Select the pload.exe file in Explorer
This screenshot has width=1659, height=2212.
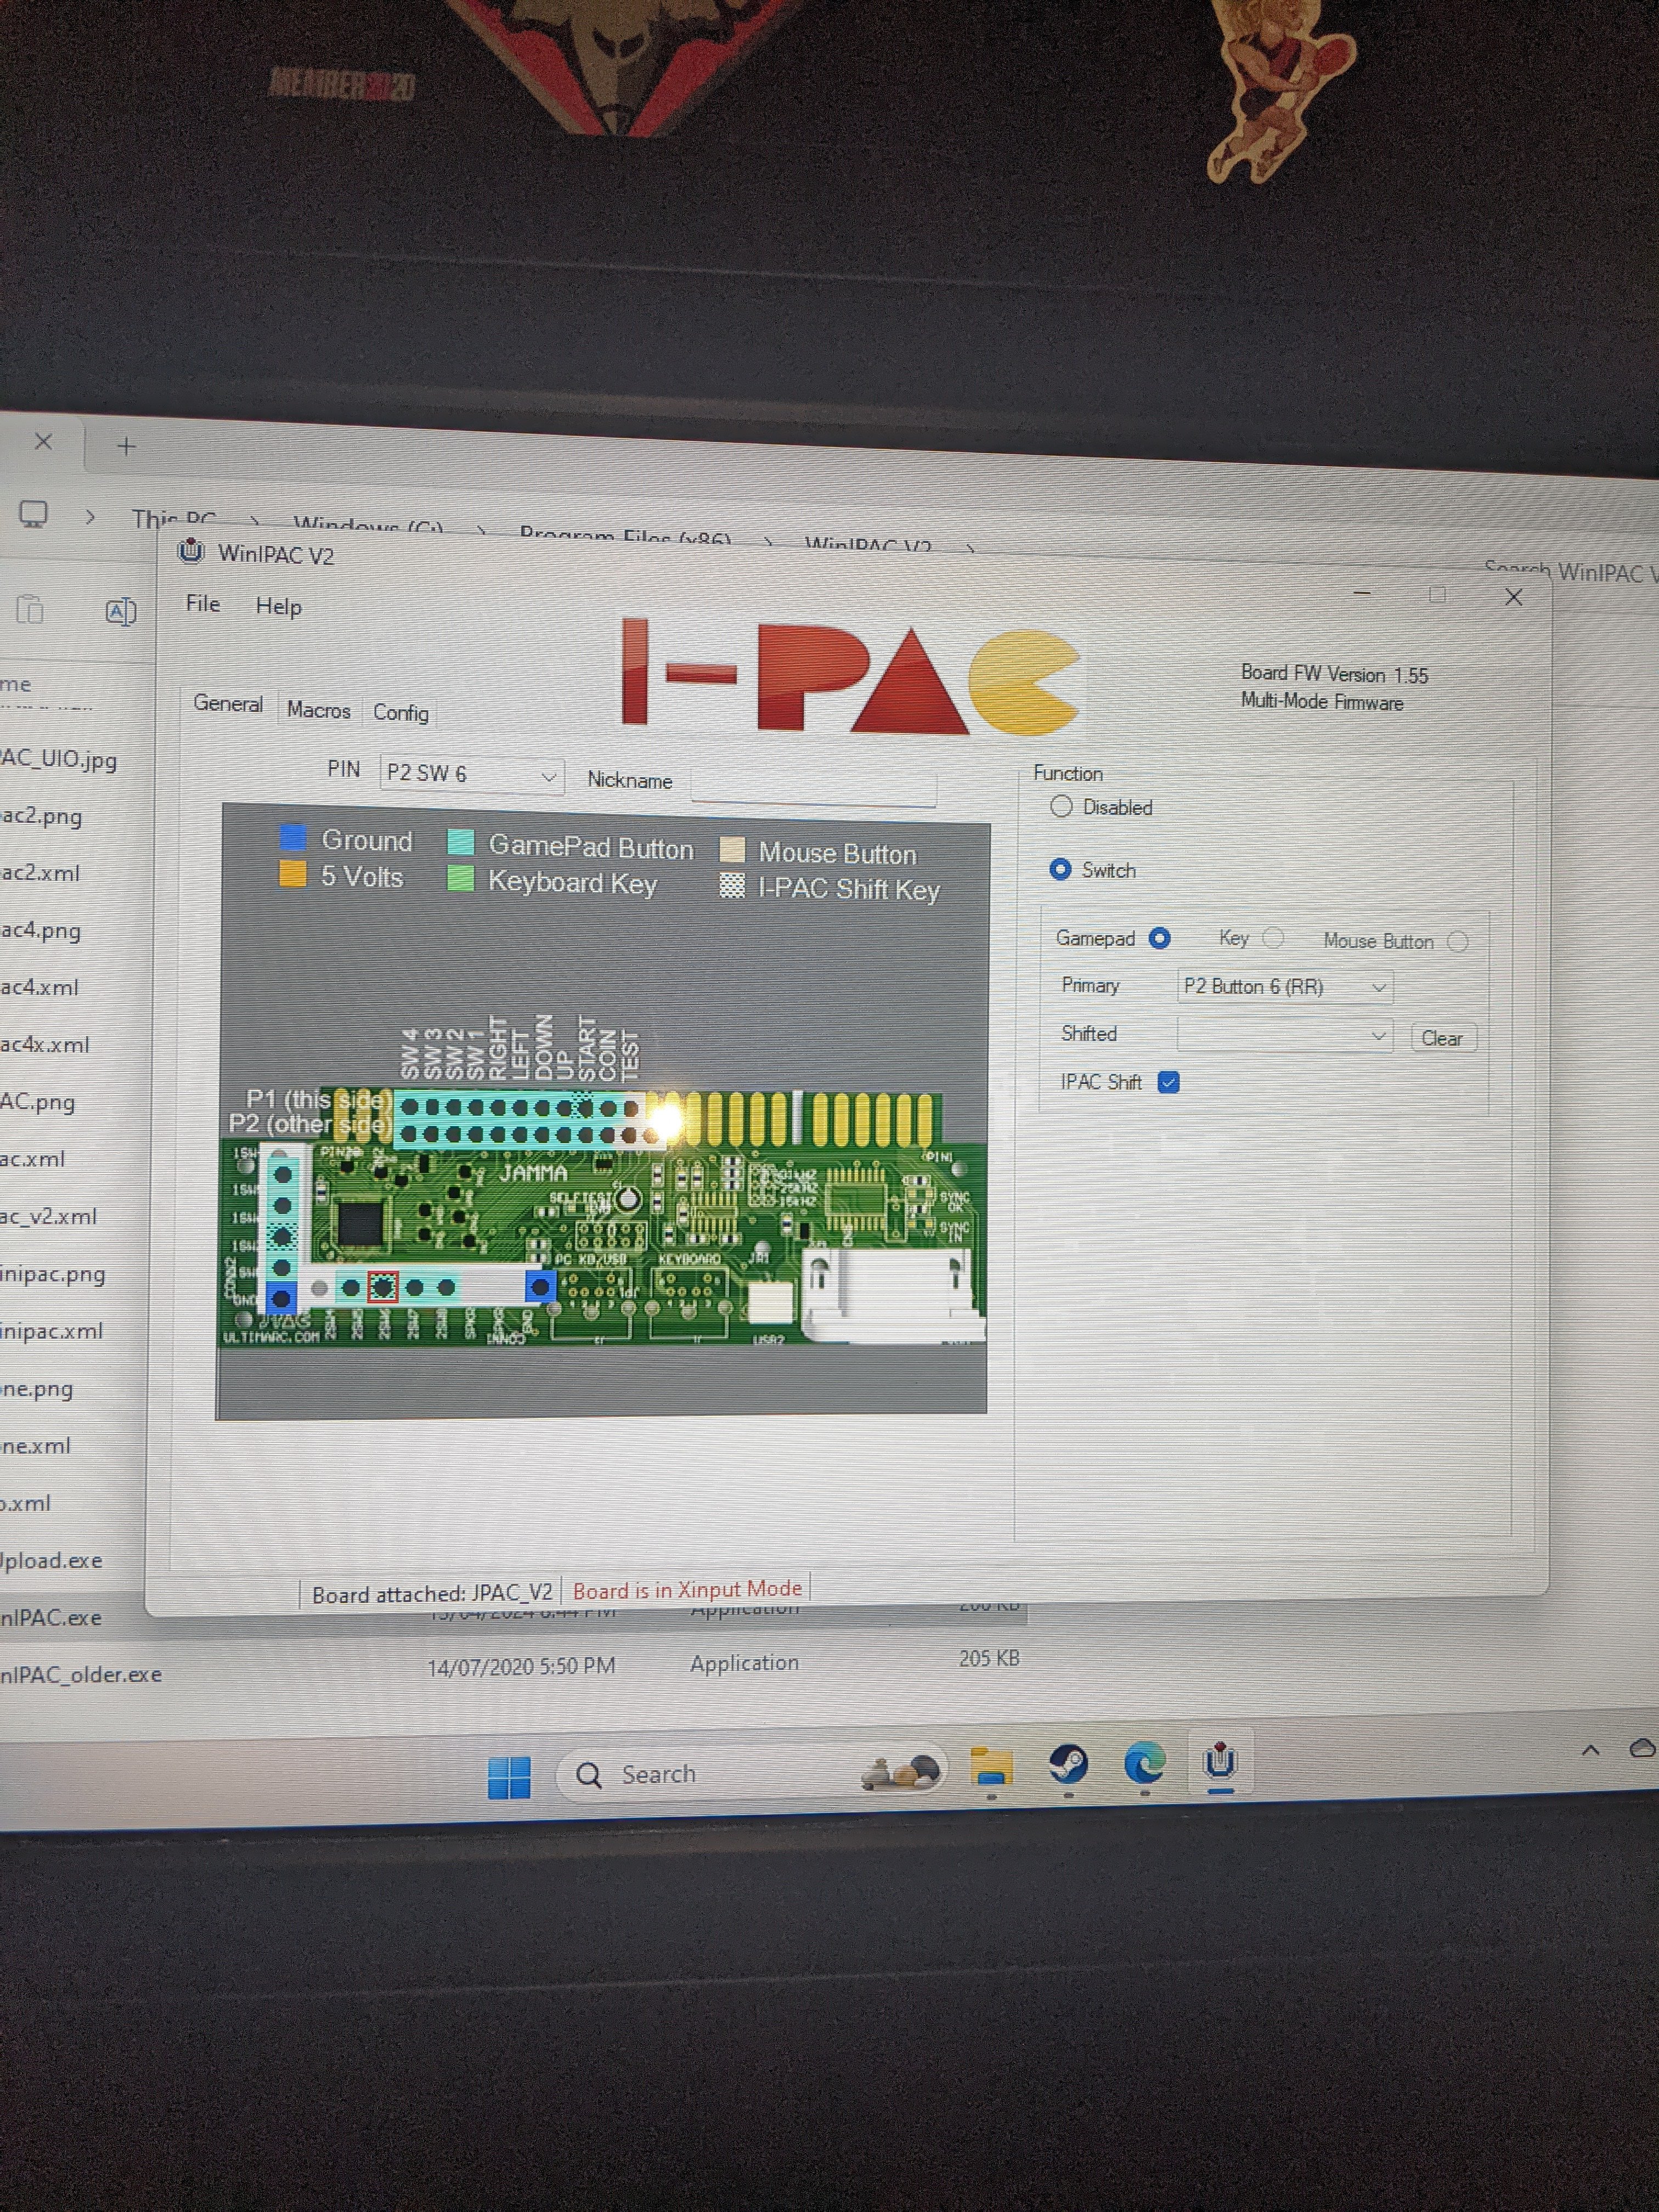[x=51, y=1560]
